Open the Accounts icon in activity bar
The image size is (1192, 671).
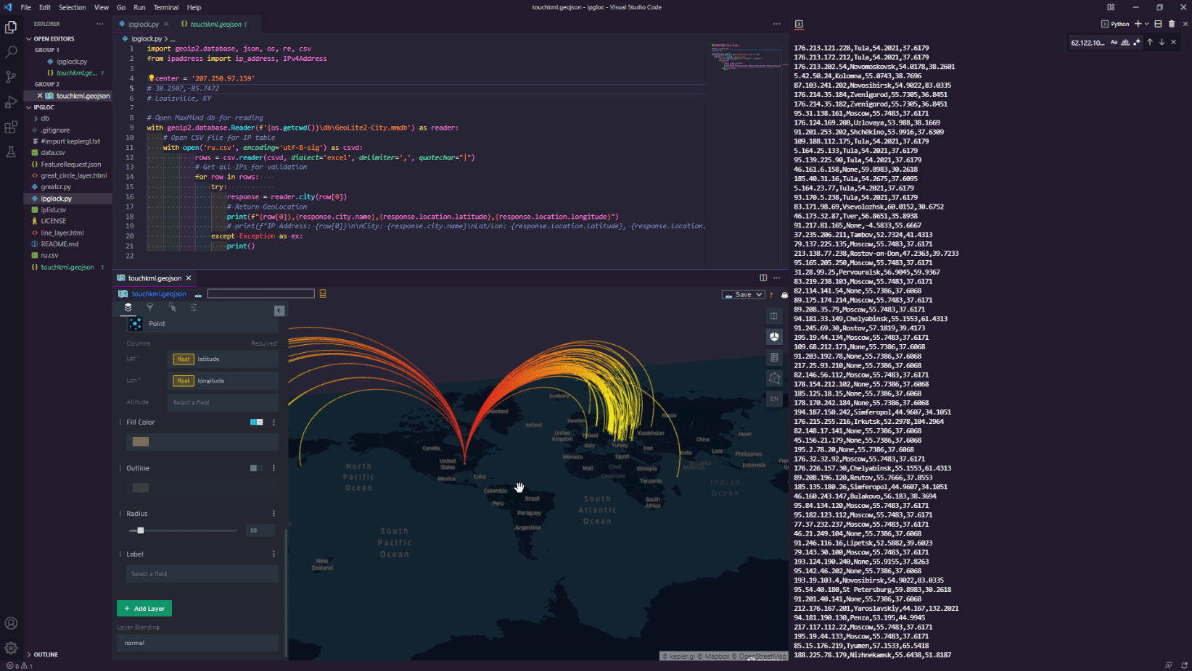click(x=11, y=623)
